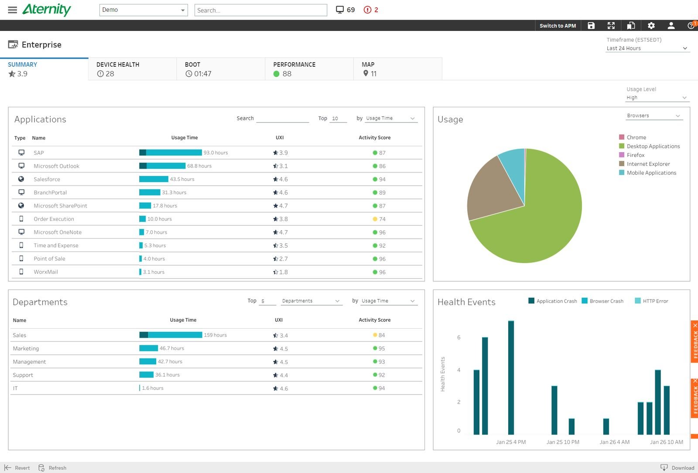This screenshot has height=473, width=698.
Task: Click the Browser Crash legend label
Action: point(606,301)
